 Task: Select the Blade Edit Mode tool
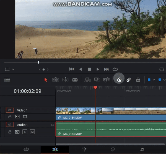[x=75, y=80]
